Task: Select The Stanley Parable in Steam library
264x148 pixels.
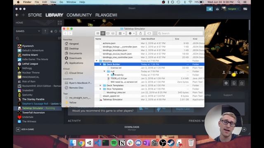Action: click(33, 99)
